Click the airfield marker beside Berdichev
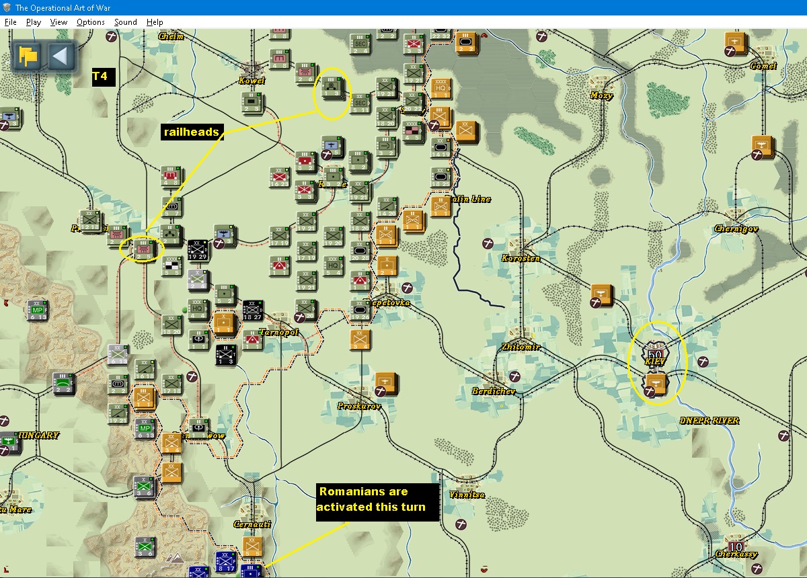Image resolution: width=807 pixels, height=578 pixels. 515,376
